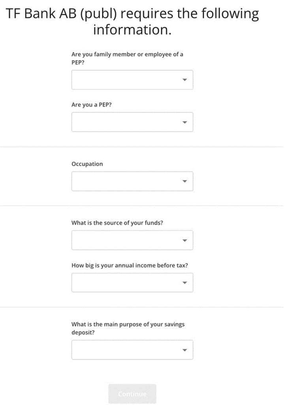Click the savings deposit purpose dropdown arrow
The width and height of the screenshot is (286, 405).
click(185, 350)
